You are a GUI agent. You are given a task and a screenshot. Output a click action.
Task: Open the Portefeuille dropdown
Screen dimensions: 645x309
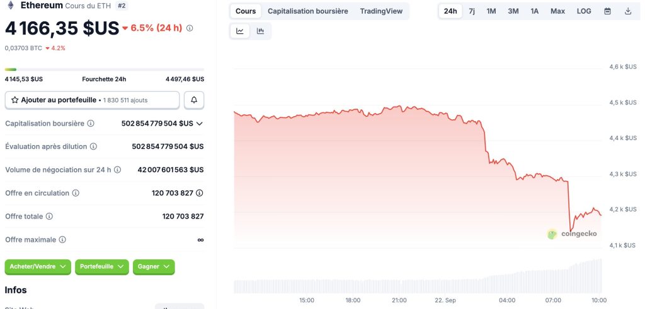[x=101, y=266]
